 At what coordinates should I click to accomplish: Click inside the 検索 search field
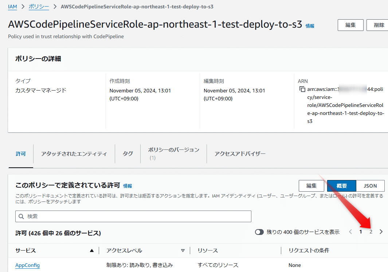click(x=109, y=216)
